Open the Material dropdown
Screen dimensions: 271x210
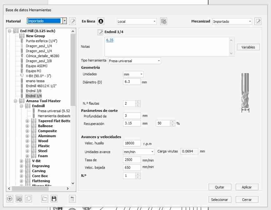[65, 21]
